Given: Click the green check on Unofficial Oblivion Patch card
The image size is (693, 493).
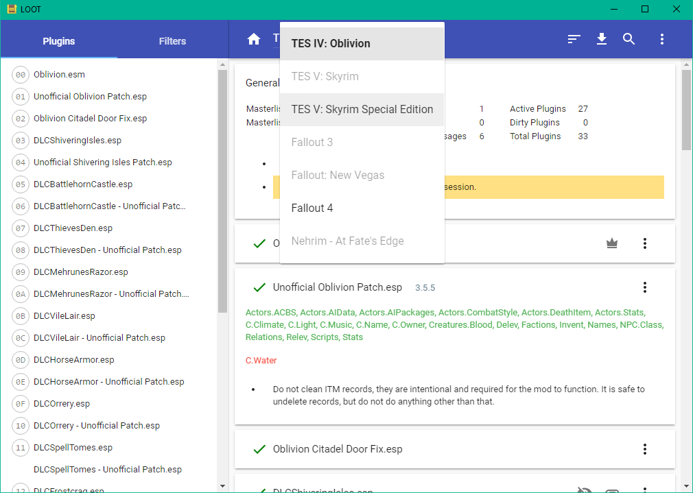Looking at the screenshot, I should coord(259,287).
